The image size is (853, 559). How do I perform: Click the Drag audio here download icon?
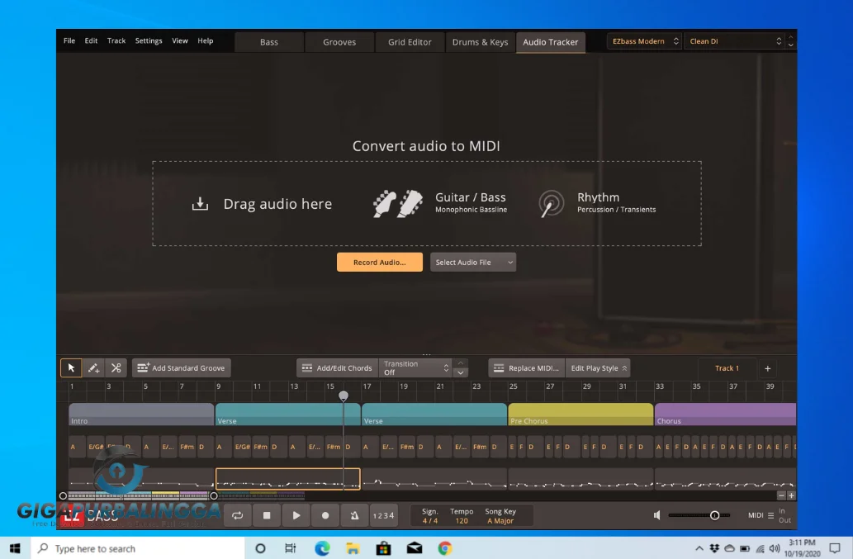coord(200,204)
